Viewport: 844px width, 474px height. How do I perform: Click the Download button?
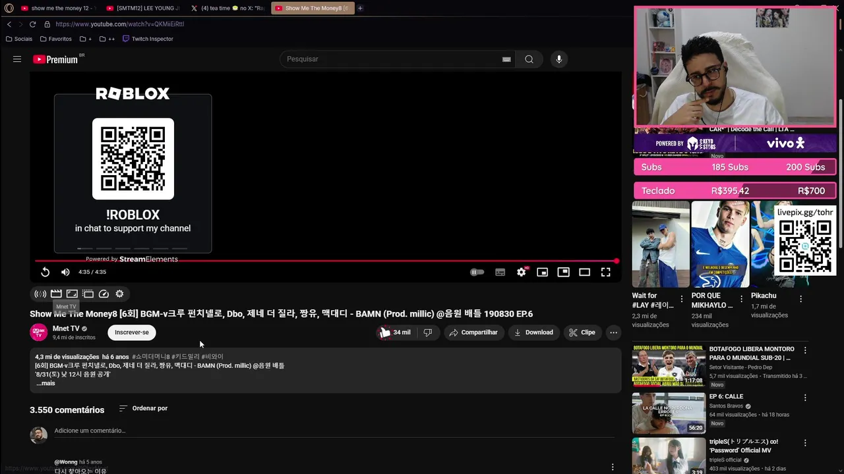click(x=533, y=332)
